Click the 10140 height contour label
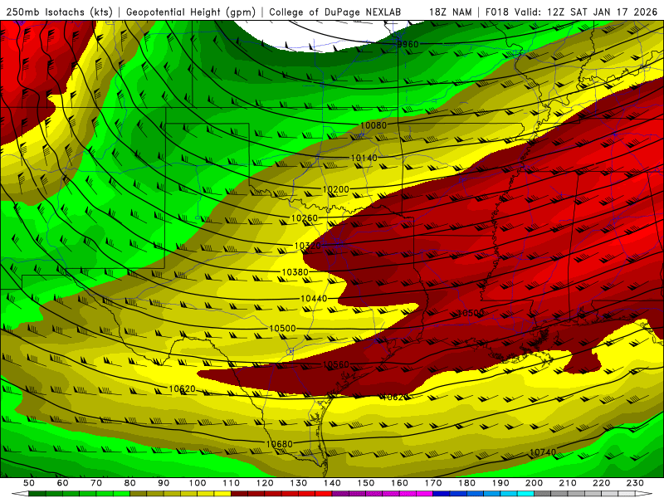The image size is (664, 498). click(x=364, y=158)
